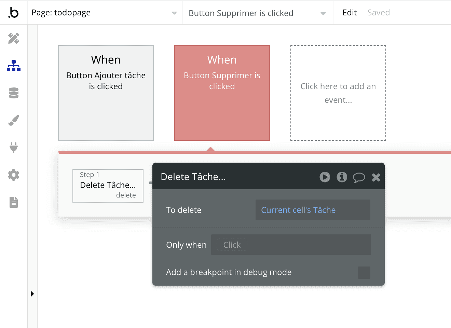Open the Logs page icon
The width and height of the screenshot is (451, 328).
14,202
